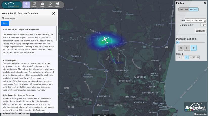Screen dimensions: 209x116
Task: Click the playback timeline slider
Action: click(x=191, y=42)
